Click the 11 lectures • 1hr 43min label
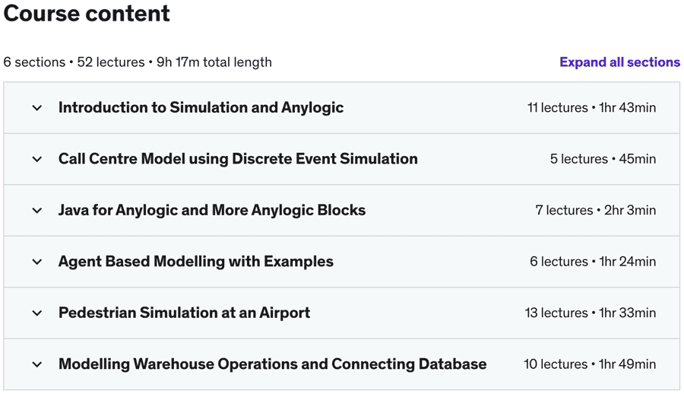 tap(591, 108)
